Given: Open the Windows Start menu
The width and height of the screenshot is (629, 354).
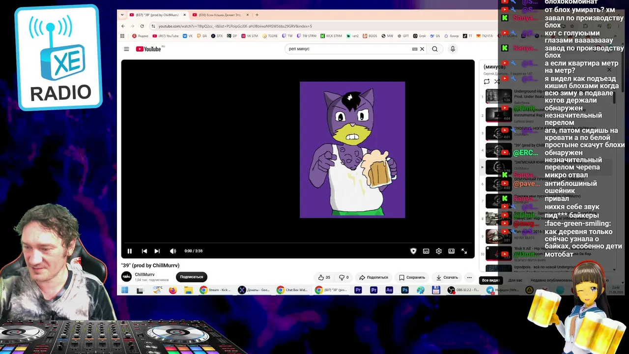Looking at the screenshot, I should [125, 290].
